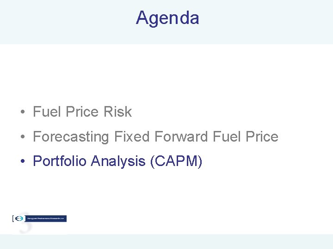Screen dimensions: 333x249
Task: Click the word Risk in first bullet
Action: [x=118, y=112]
